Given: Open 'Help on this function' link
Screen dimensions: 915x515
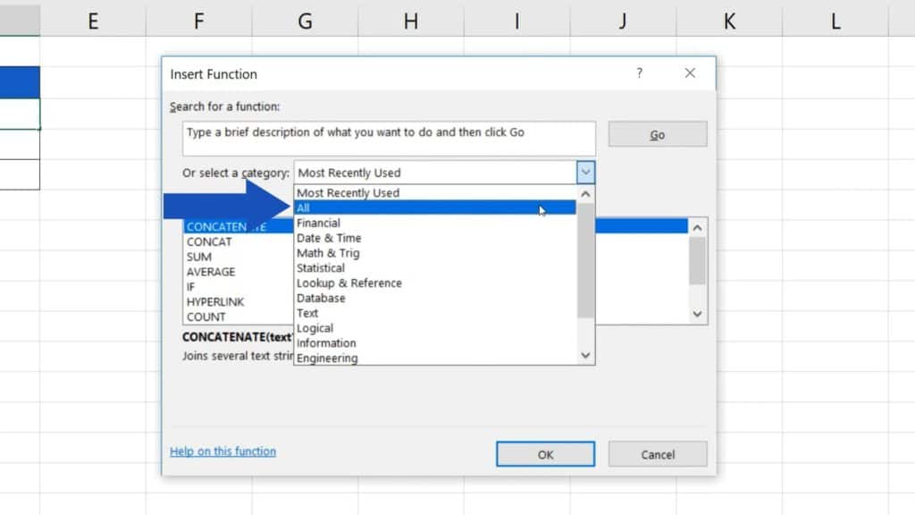Looking at the screenshot, I should (222, 451).
